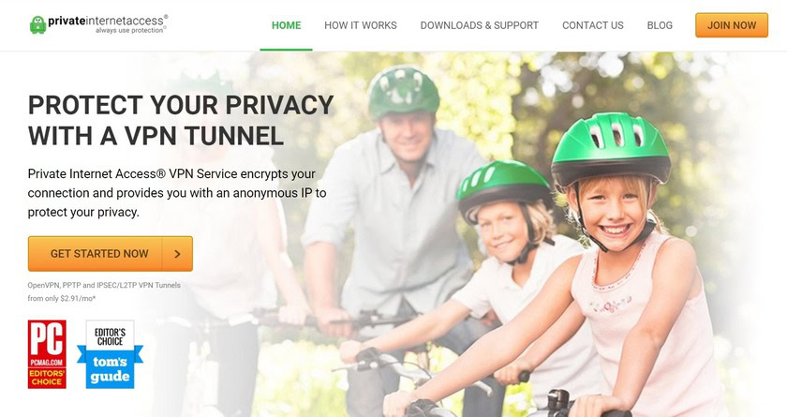Click the PCMag Editors' Choice badge
787x417 pixels.
click(x=47, y=354)
